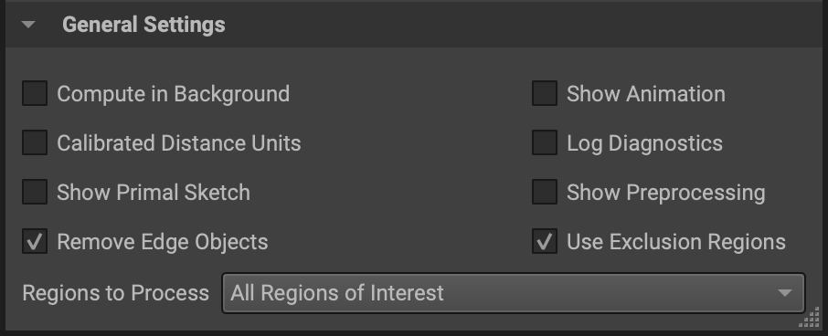This screenshot has width=828, height=336.
Task: Click the Show Preprocessing label
Action: pos(666,193)
